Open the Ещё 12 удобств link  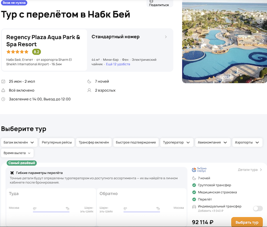click(117, 64)
